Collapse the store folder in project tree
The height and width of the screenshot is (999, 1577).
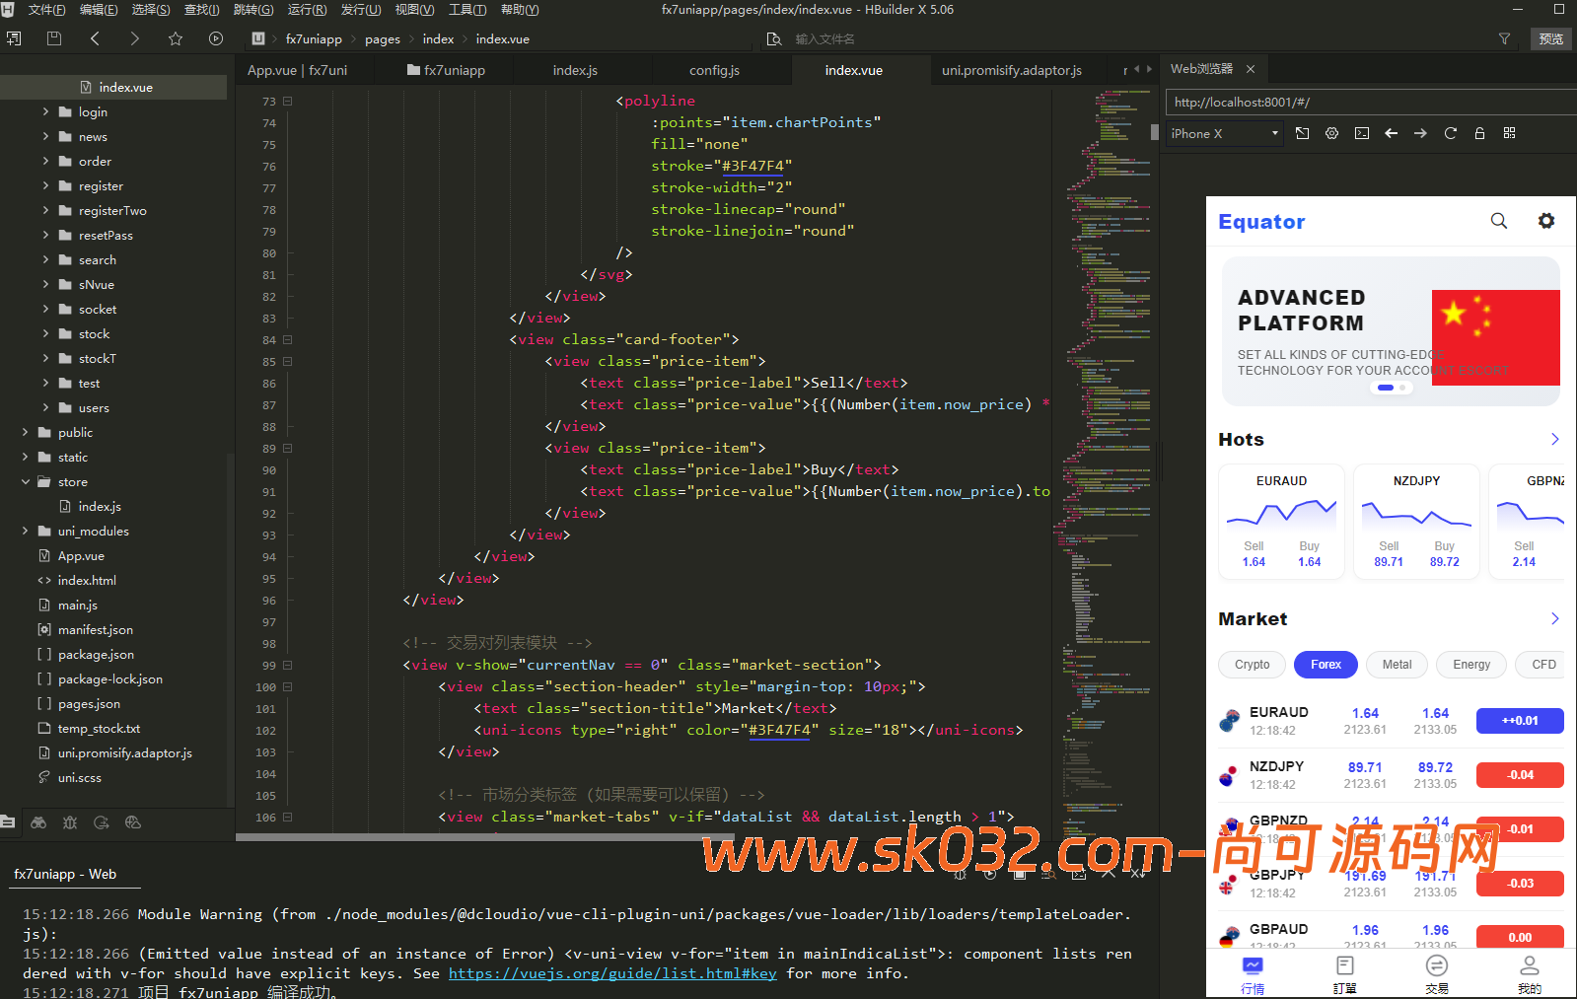click(x=26, y=481)
